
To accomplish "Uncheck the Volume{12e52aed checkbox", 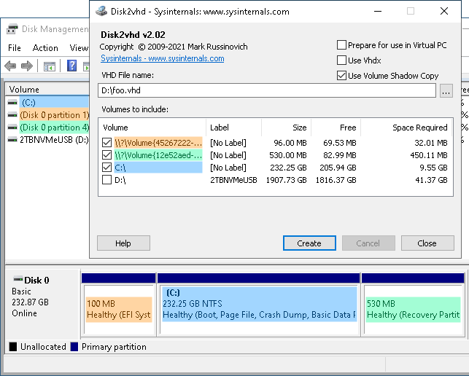I will point(106,155).
